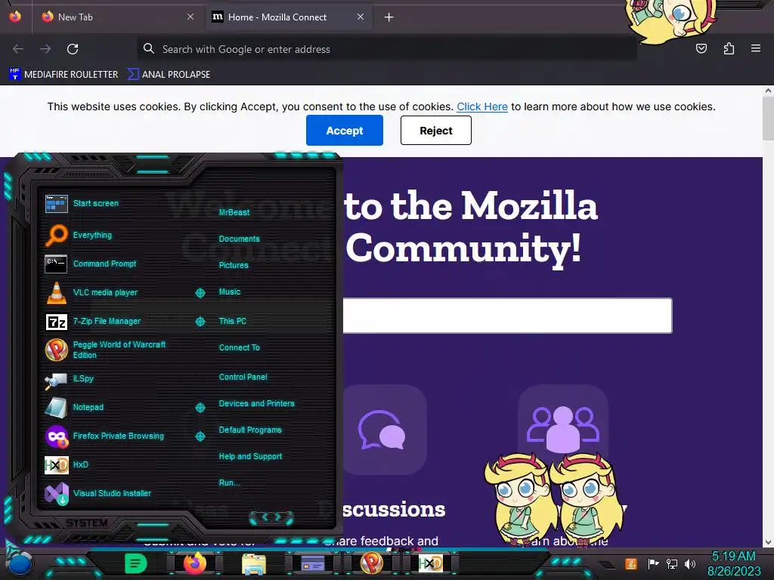The image size is (774, 580).
Task: Click the Peggle icon in the taskbar
Action: 372,563
